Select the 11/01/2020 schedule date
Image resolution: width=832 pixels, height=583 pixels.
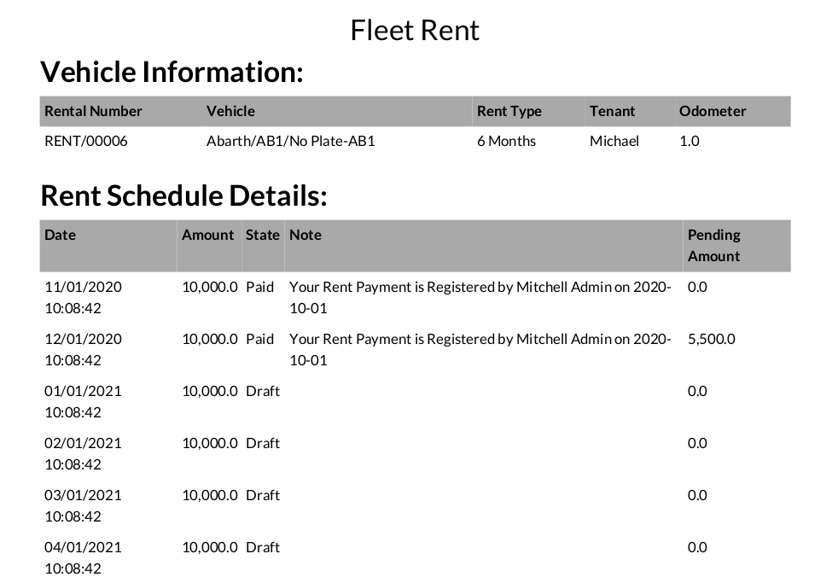(84, 297)
